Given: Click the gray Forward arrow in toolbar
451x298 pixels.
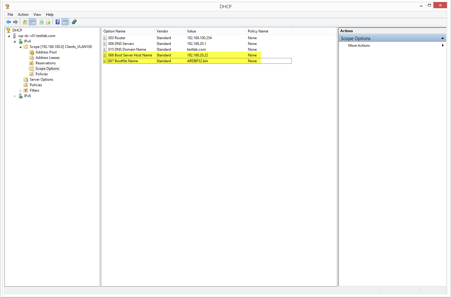Looking at the screenshot, I should pos(16,22).
